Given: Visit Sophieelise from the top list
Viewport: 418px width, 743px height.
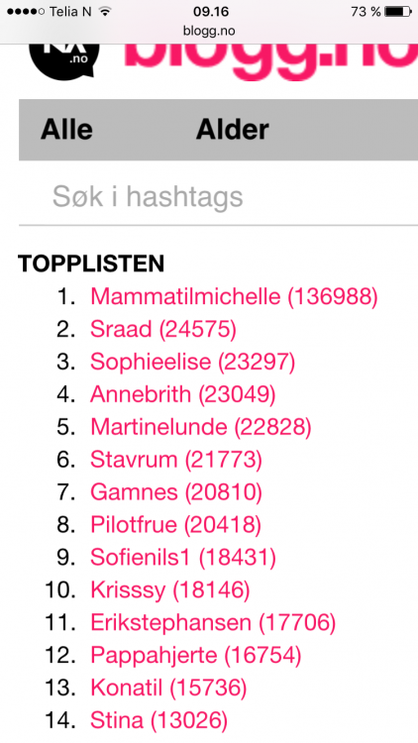Looking at the screenshot, I should click(x=192, y=362).
